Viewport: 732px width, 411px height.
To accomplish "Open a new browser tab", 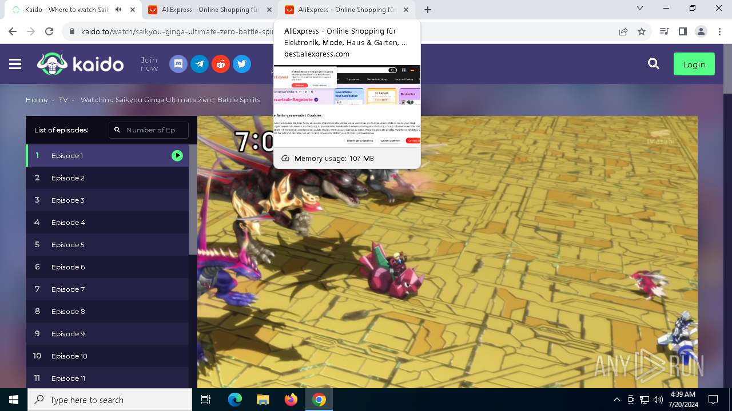I will (428, 10).
